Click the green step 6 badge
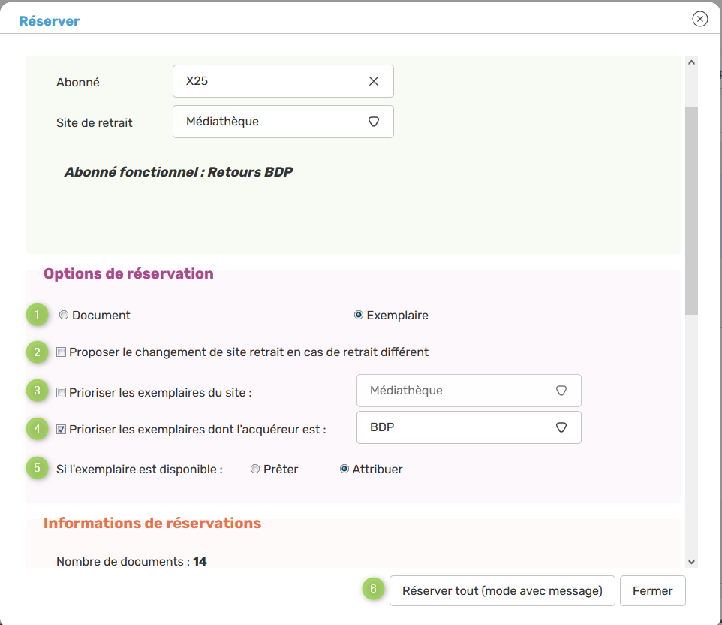This screenshot has height=625, width=722. point(372,590)
